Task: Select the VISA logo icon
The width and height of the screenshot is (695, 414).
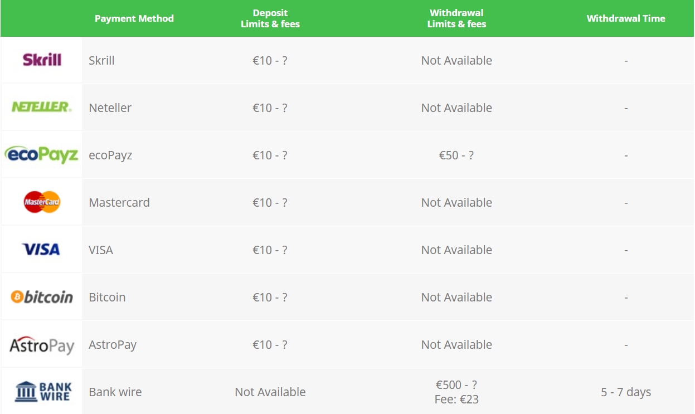Action: (x=41, y=249)
